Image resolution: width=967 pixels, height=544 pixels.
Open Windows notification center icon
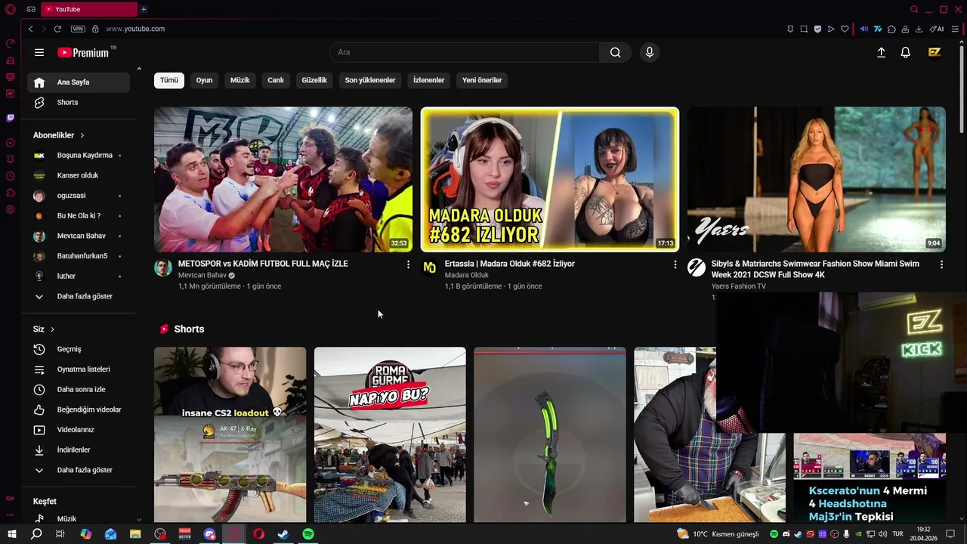[950, 534]
